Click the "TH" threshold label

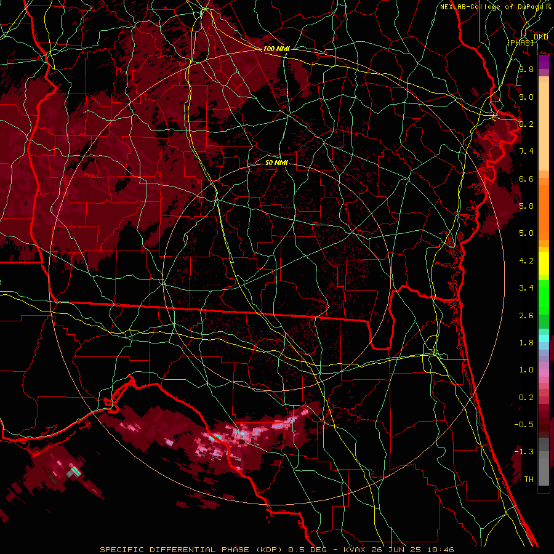pyautogui.click(x=529, y=480)
